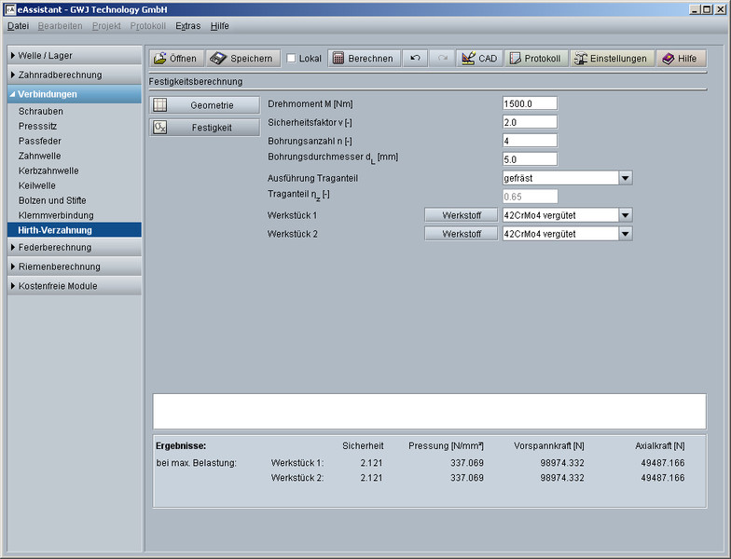This screenshot has width=731, height=559.
Task: Open Werkstück 2 material dropdown
Action: (x=626, y=234)
